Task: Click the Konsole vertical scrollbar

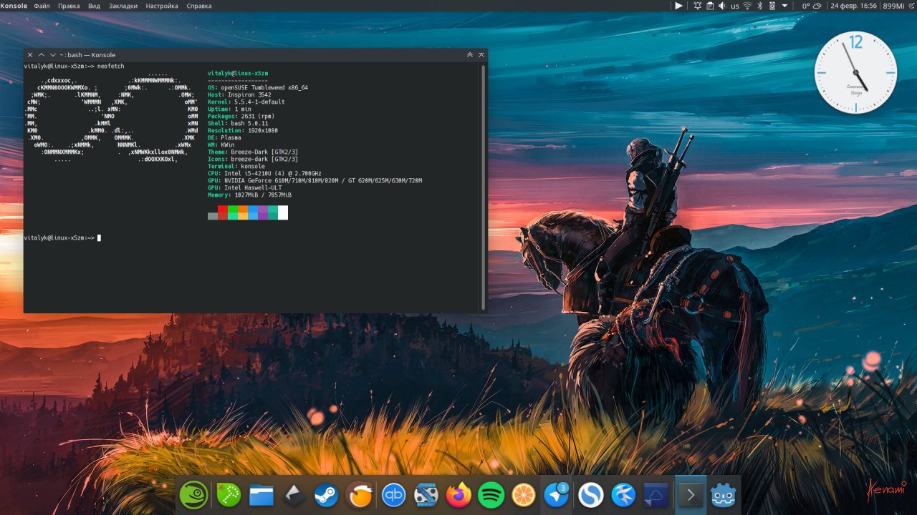Action: pos(484,187)
